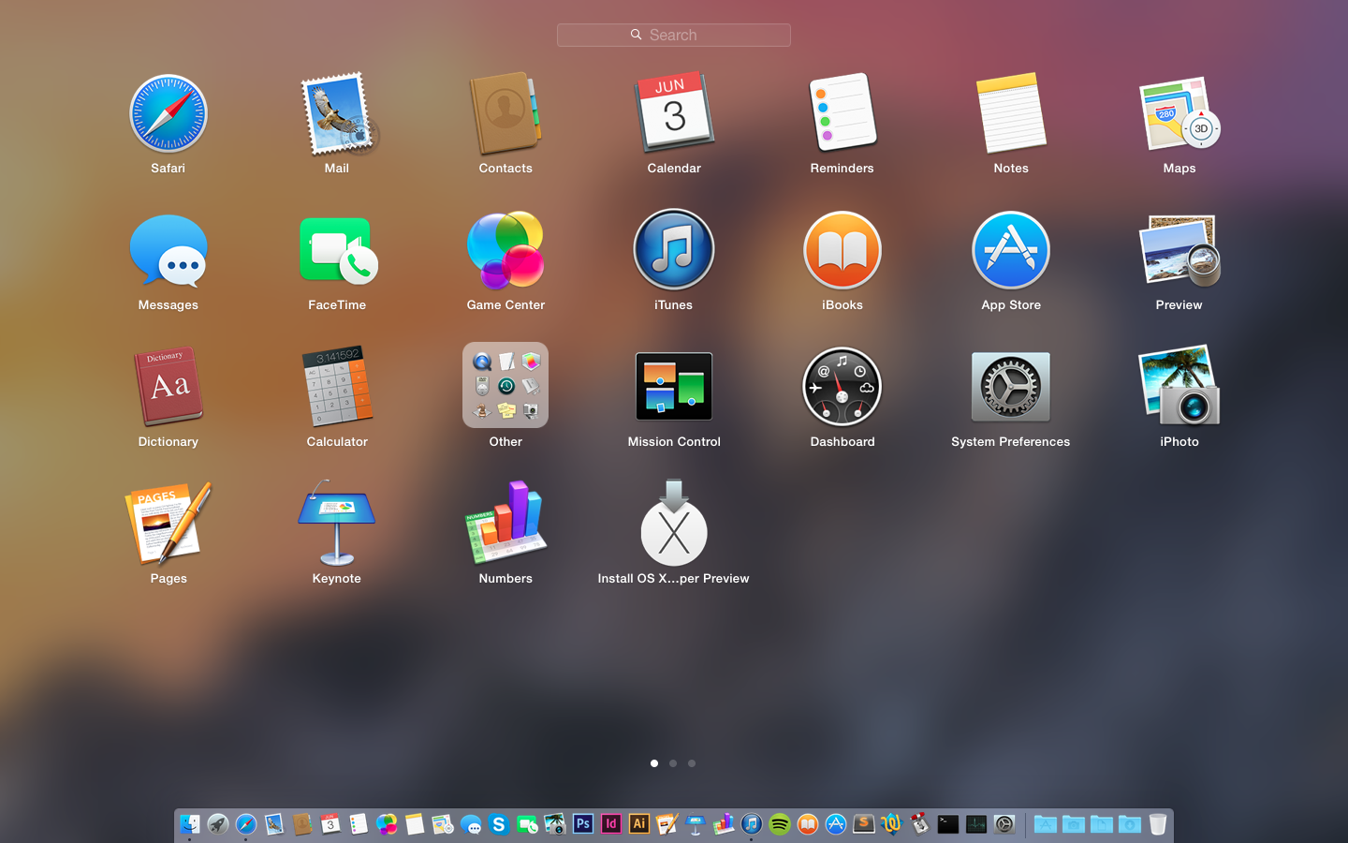1348x843 pixels.
Task: Launch the Preview app in Launchpad
Action: point(1179,250)
